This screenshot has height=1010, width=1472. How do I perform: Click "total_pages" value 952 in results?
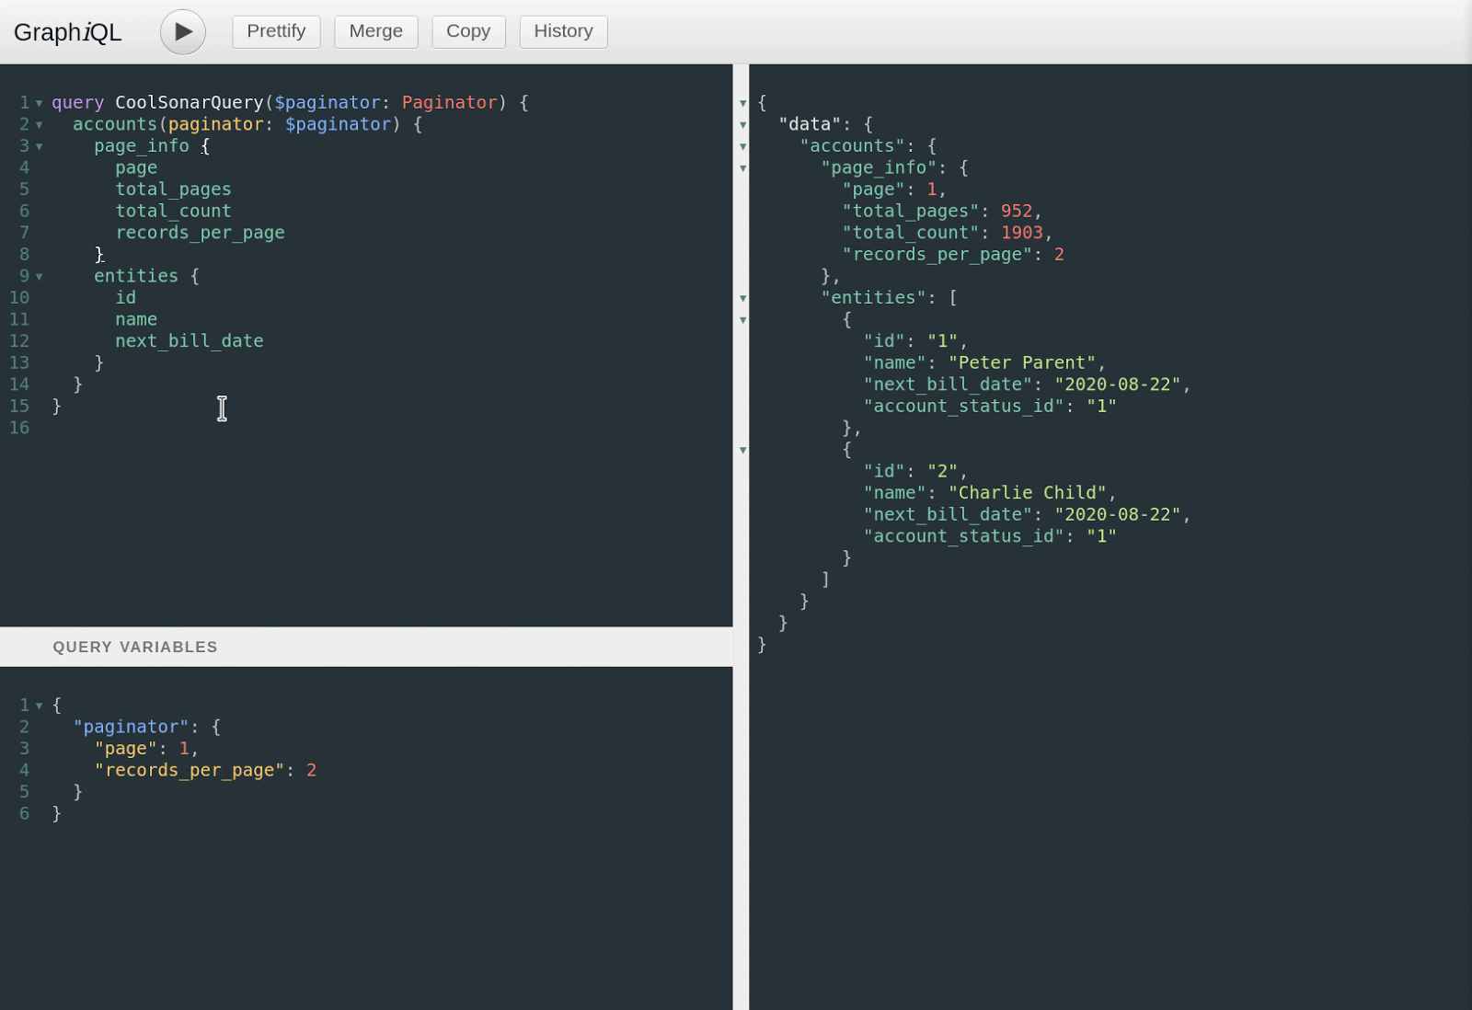pos(1017,211)
